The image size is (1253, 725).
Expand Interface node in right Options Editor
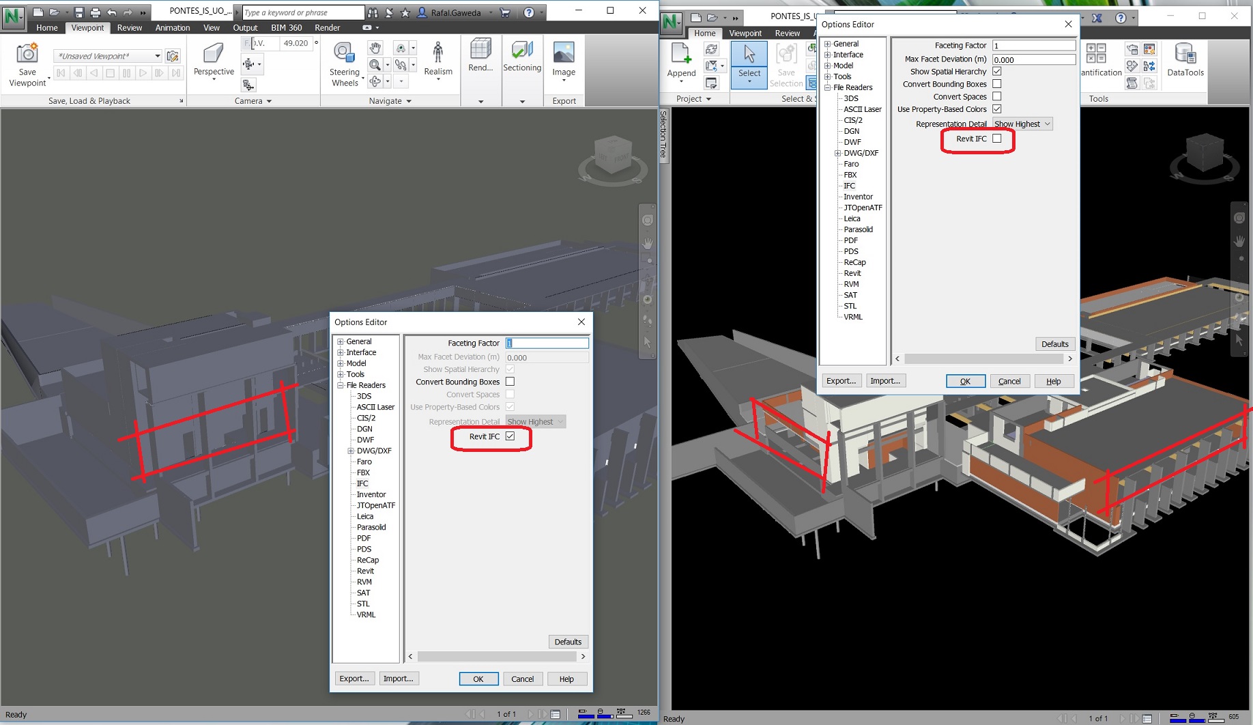tap(828, 55)
